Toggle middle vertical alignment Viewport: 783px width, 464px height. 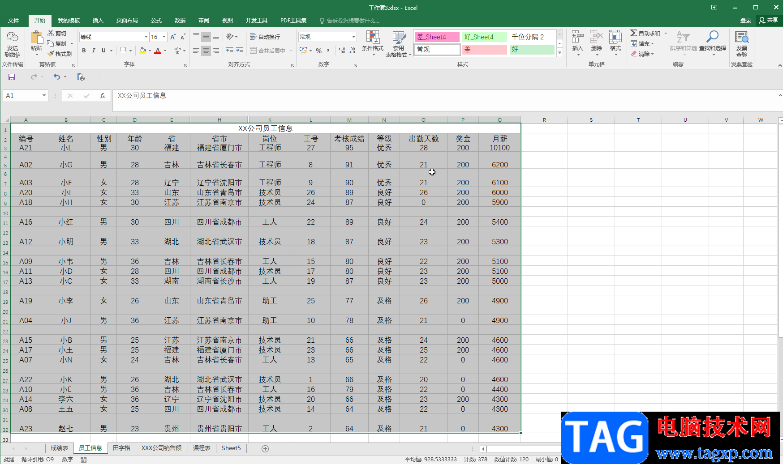[206, 37]
